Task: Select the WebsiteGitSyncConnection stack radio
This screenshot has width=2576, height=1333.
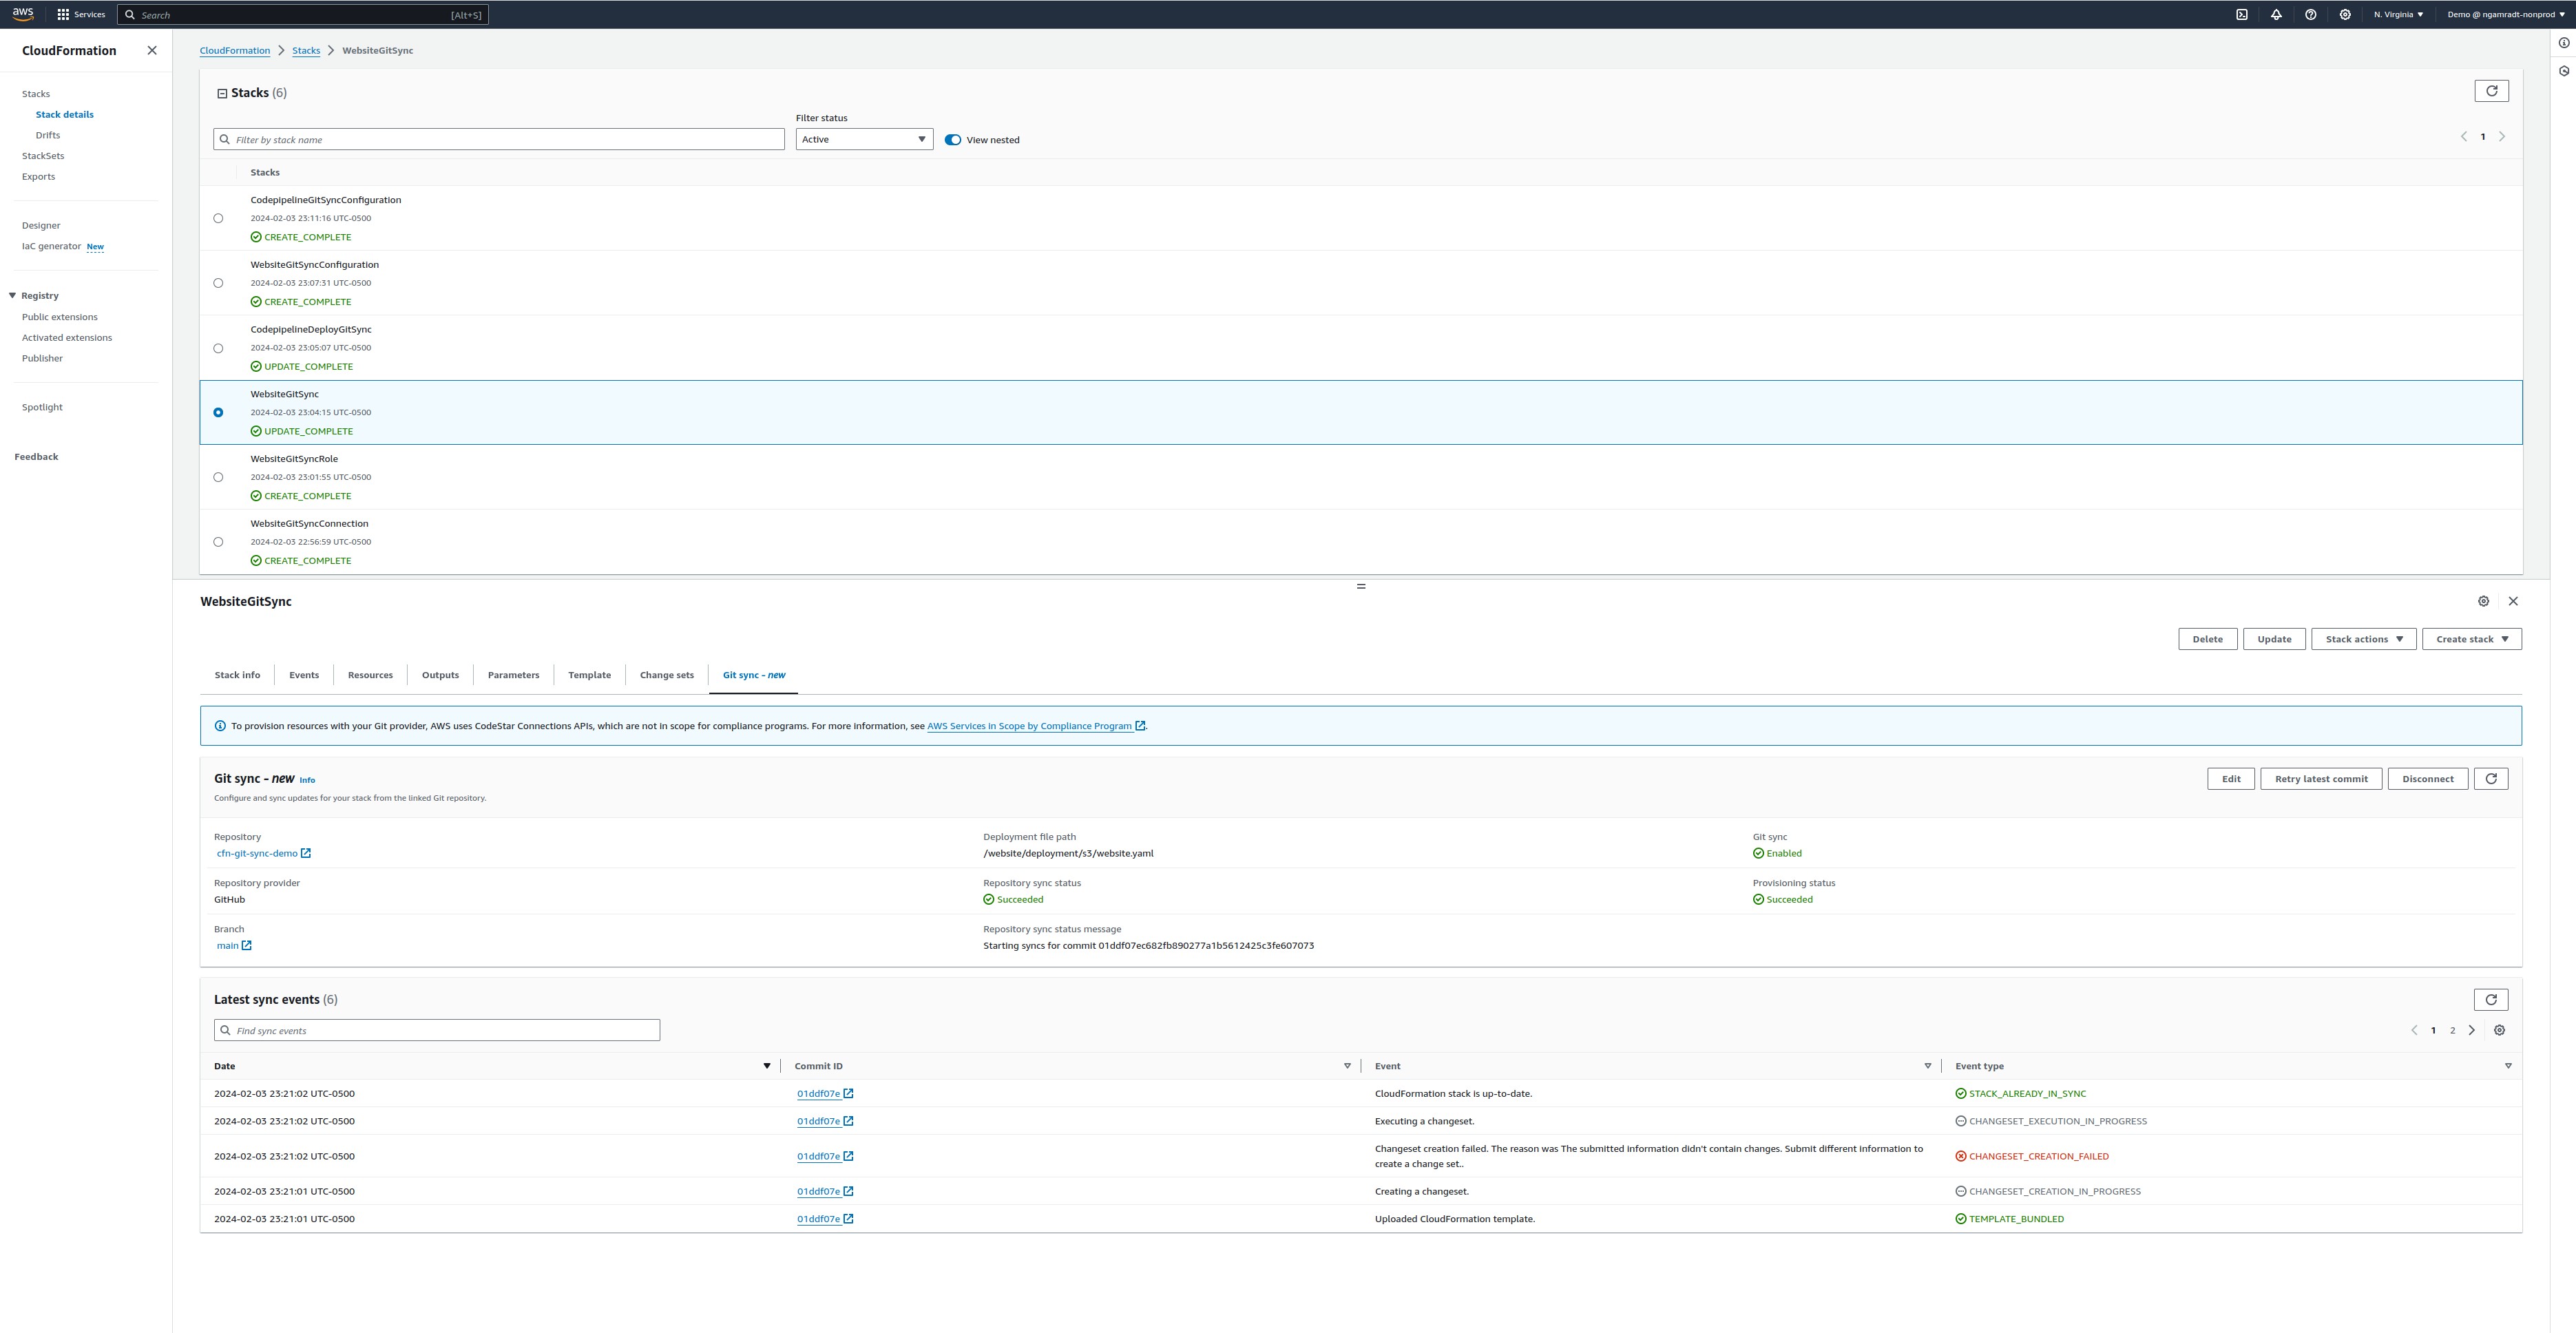Action: tap(218, 542)
